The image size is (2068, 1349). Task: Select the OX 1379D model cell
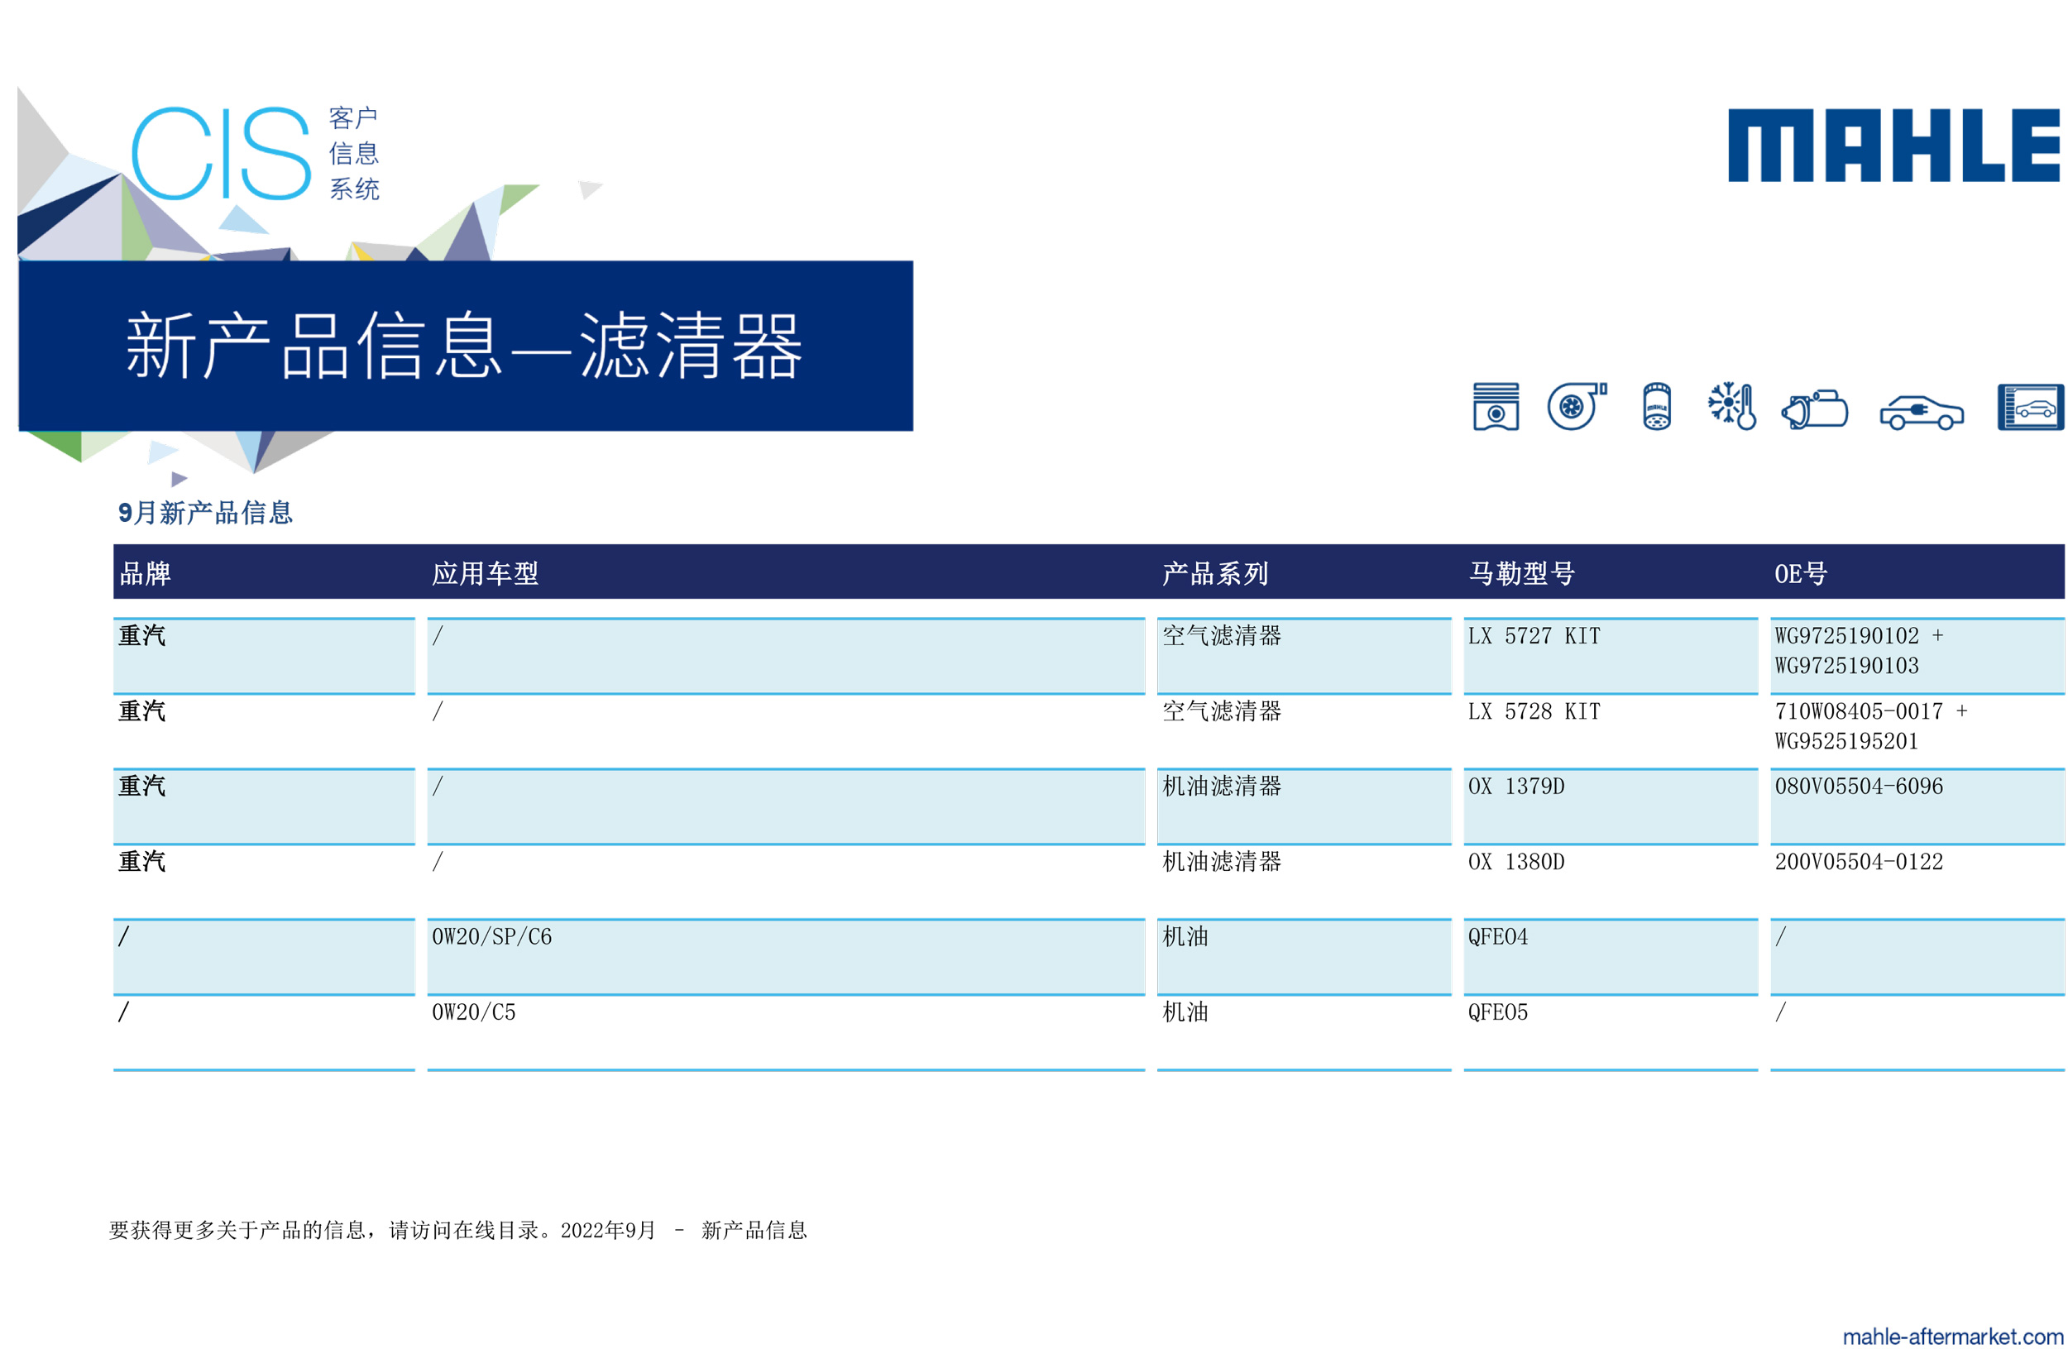(x=1610, y=806)
